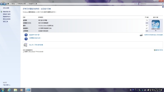Screen dimensions: 164x92
Task: Open the Windows Start orb
Action: (3, 90)
